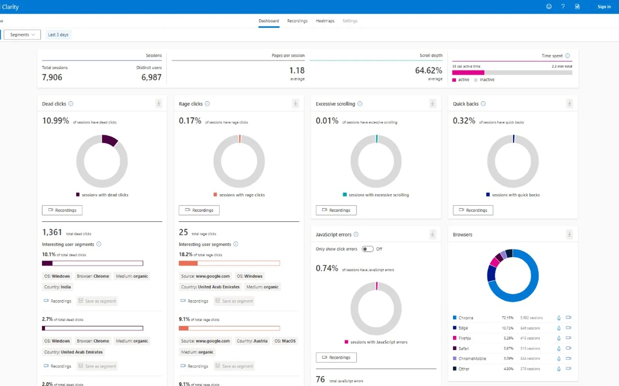Open the help question mark icon
619x386 pixels.
[x=563, y=7]
